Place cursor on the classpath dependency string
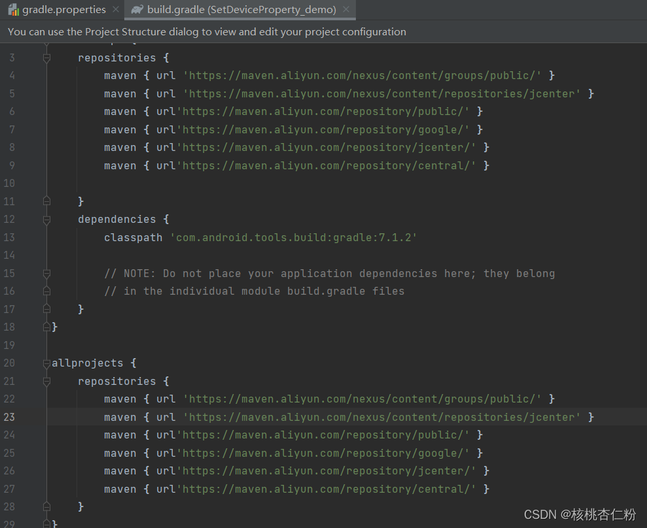The image size is (647, 528). click(294, 237)
